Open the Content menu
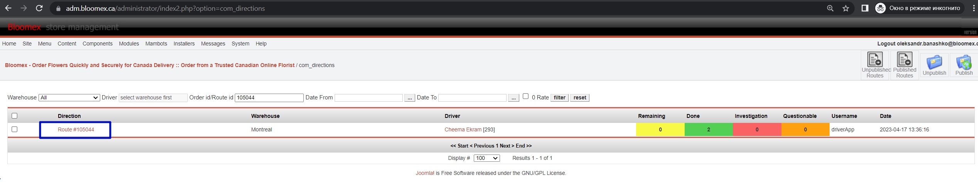Viewport: 978px width, 183px height. pos(67,44)
